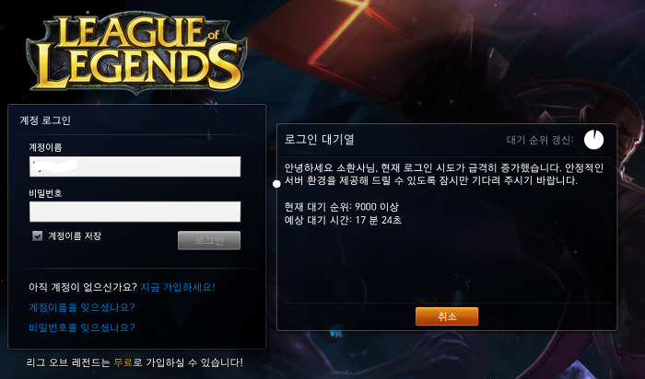Click the 계정이름 field label
This screenshot has height=379, width=645.
[45, 147]
